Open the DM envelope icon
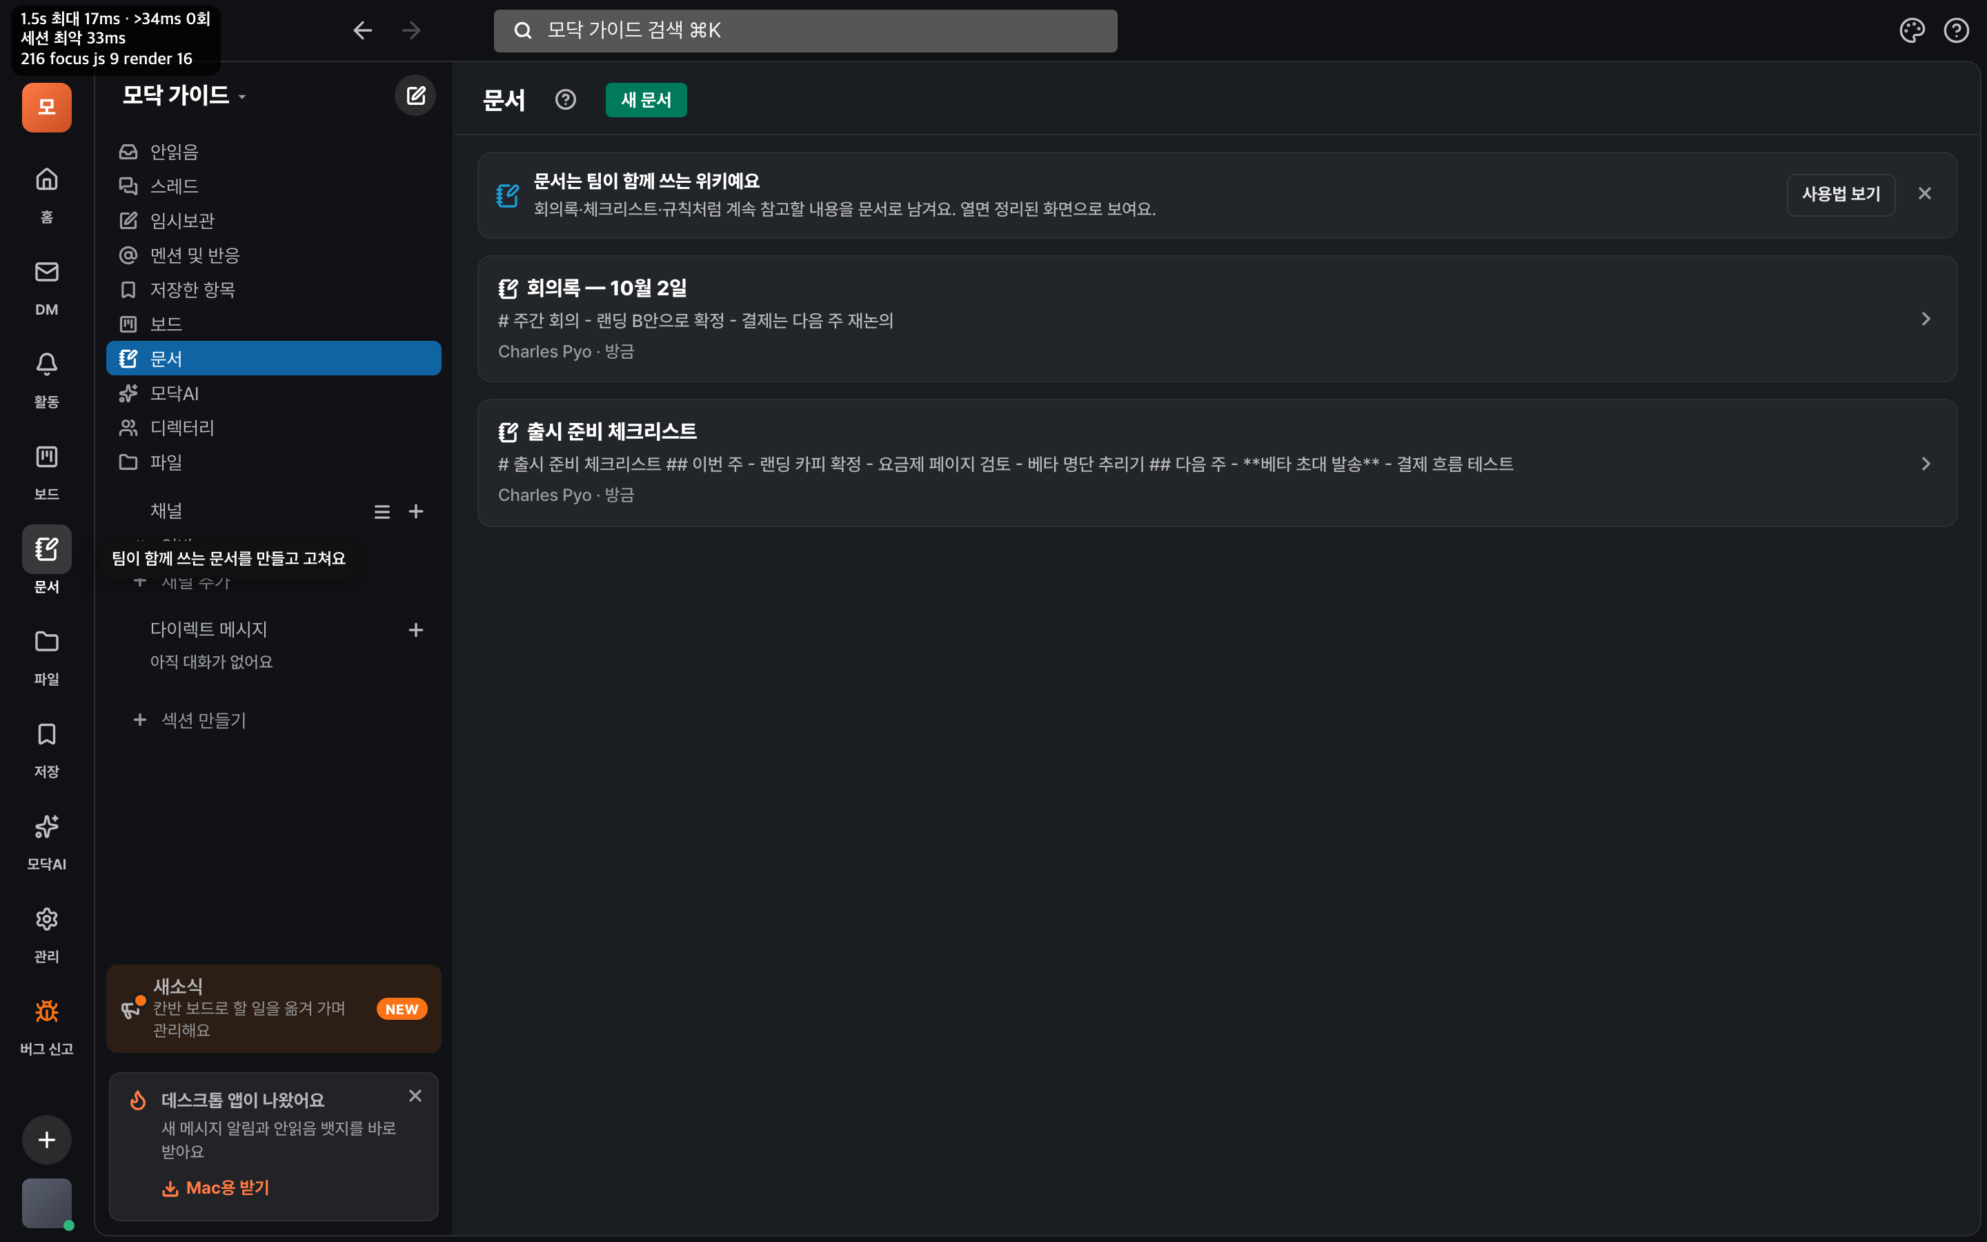 [x=47, y=272]
